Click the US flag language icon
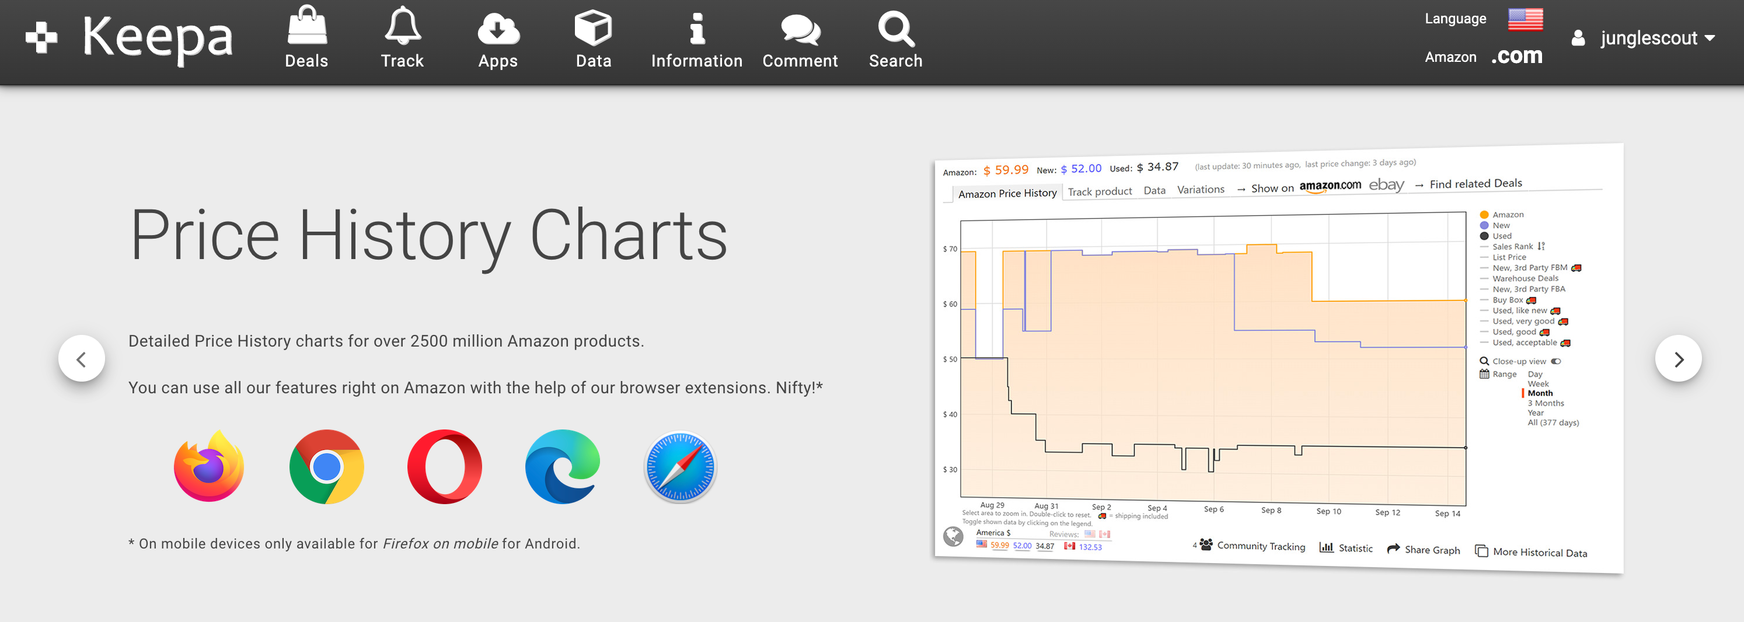1744x622 pixels. coord(1525,19)
